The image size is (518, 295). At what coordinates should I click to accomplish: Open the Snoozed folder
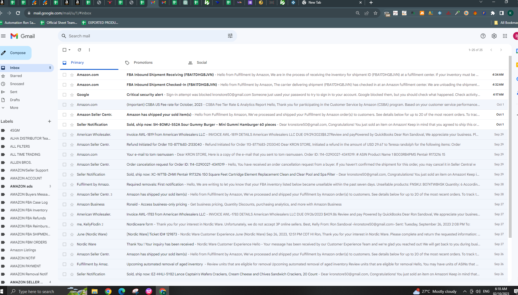coord(17,84)
